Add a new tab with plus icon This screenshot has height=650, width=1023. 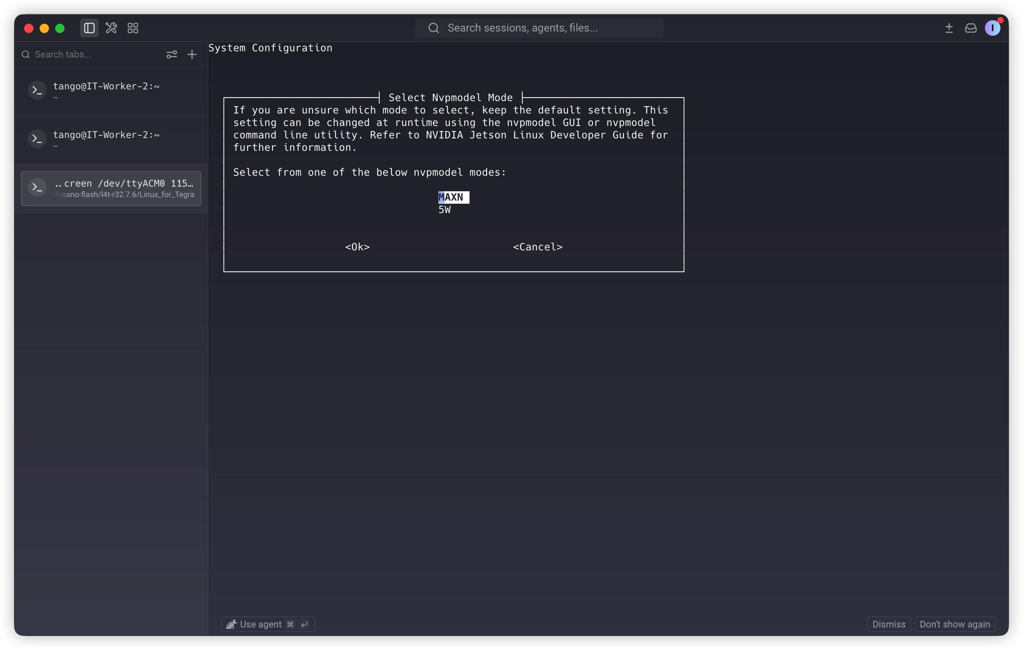click(x=192, y=54)
